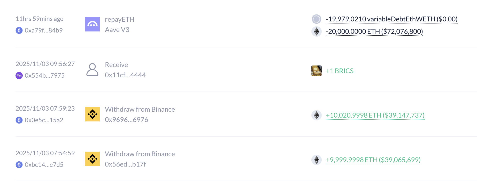
Task: Click Binance icon for 9,999.9998 ETH withdrawal
Action: point(92,159)
